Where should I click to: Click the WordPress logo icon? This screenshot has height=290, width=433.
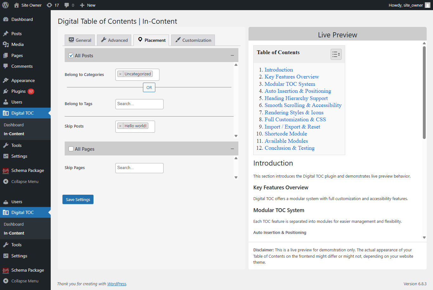5,5
